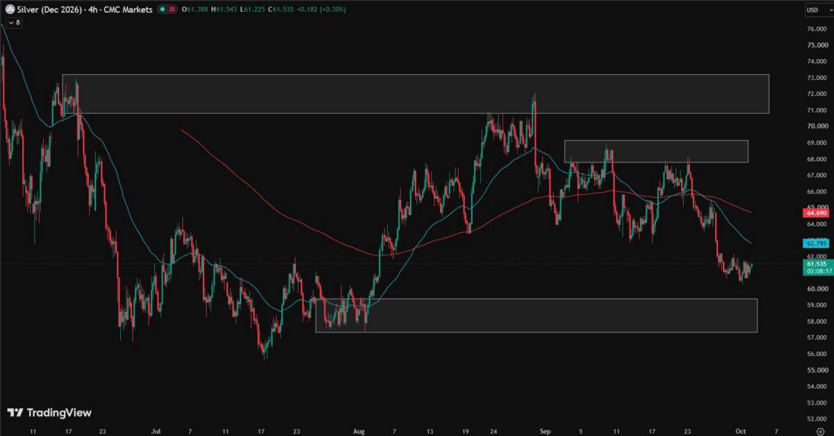834x436 pixels.
Task: Open chart settings gear icon
Action: tap(819, 430)
